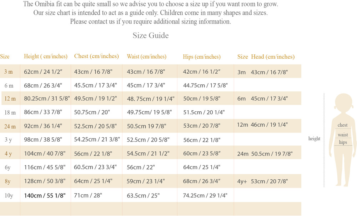This screenshot has height=216, width=357.
Task: Click the 71cm / 28" chest cell
Action: click(x=88, y=195)
